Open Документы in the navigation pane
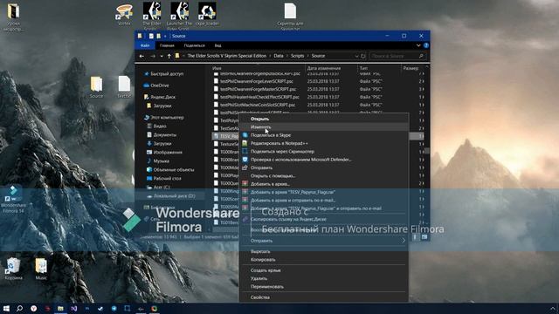The width and height of the screenshot is (559, 314). point(165,135)
